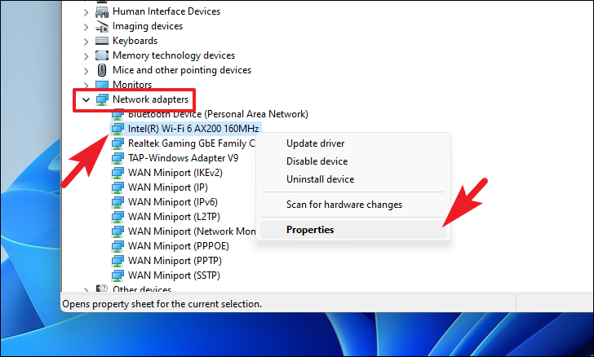594x357 pixels.
Task: Select WAN Miniport (SSTP) entry
Action: (x=174, y=275)
